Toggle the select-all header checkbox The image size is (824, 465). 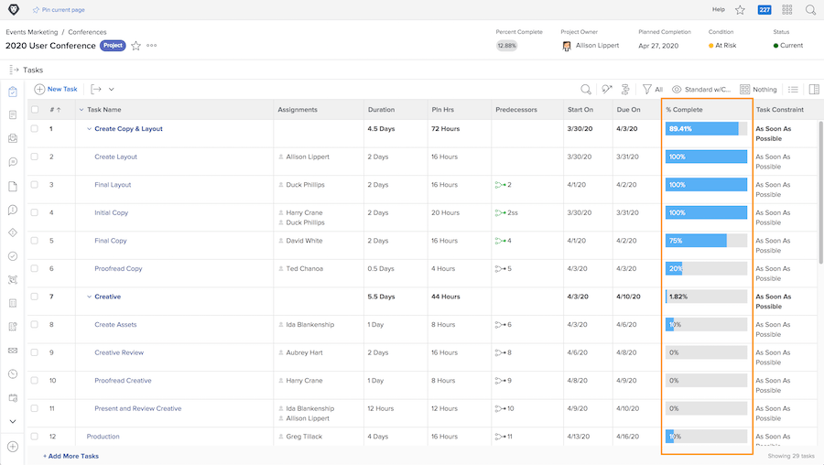point(35,109)
